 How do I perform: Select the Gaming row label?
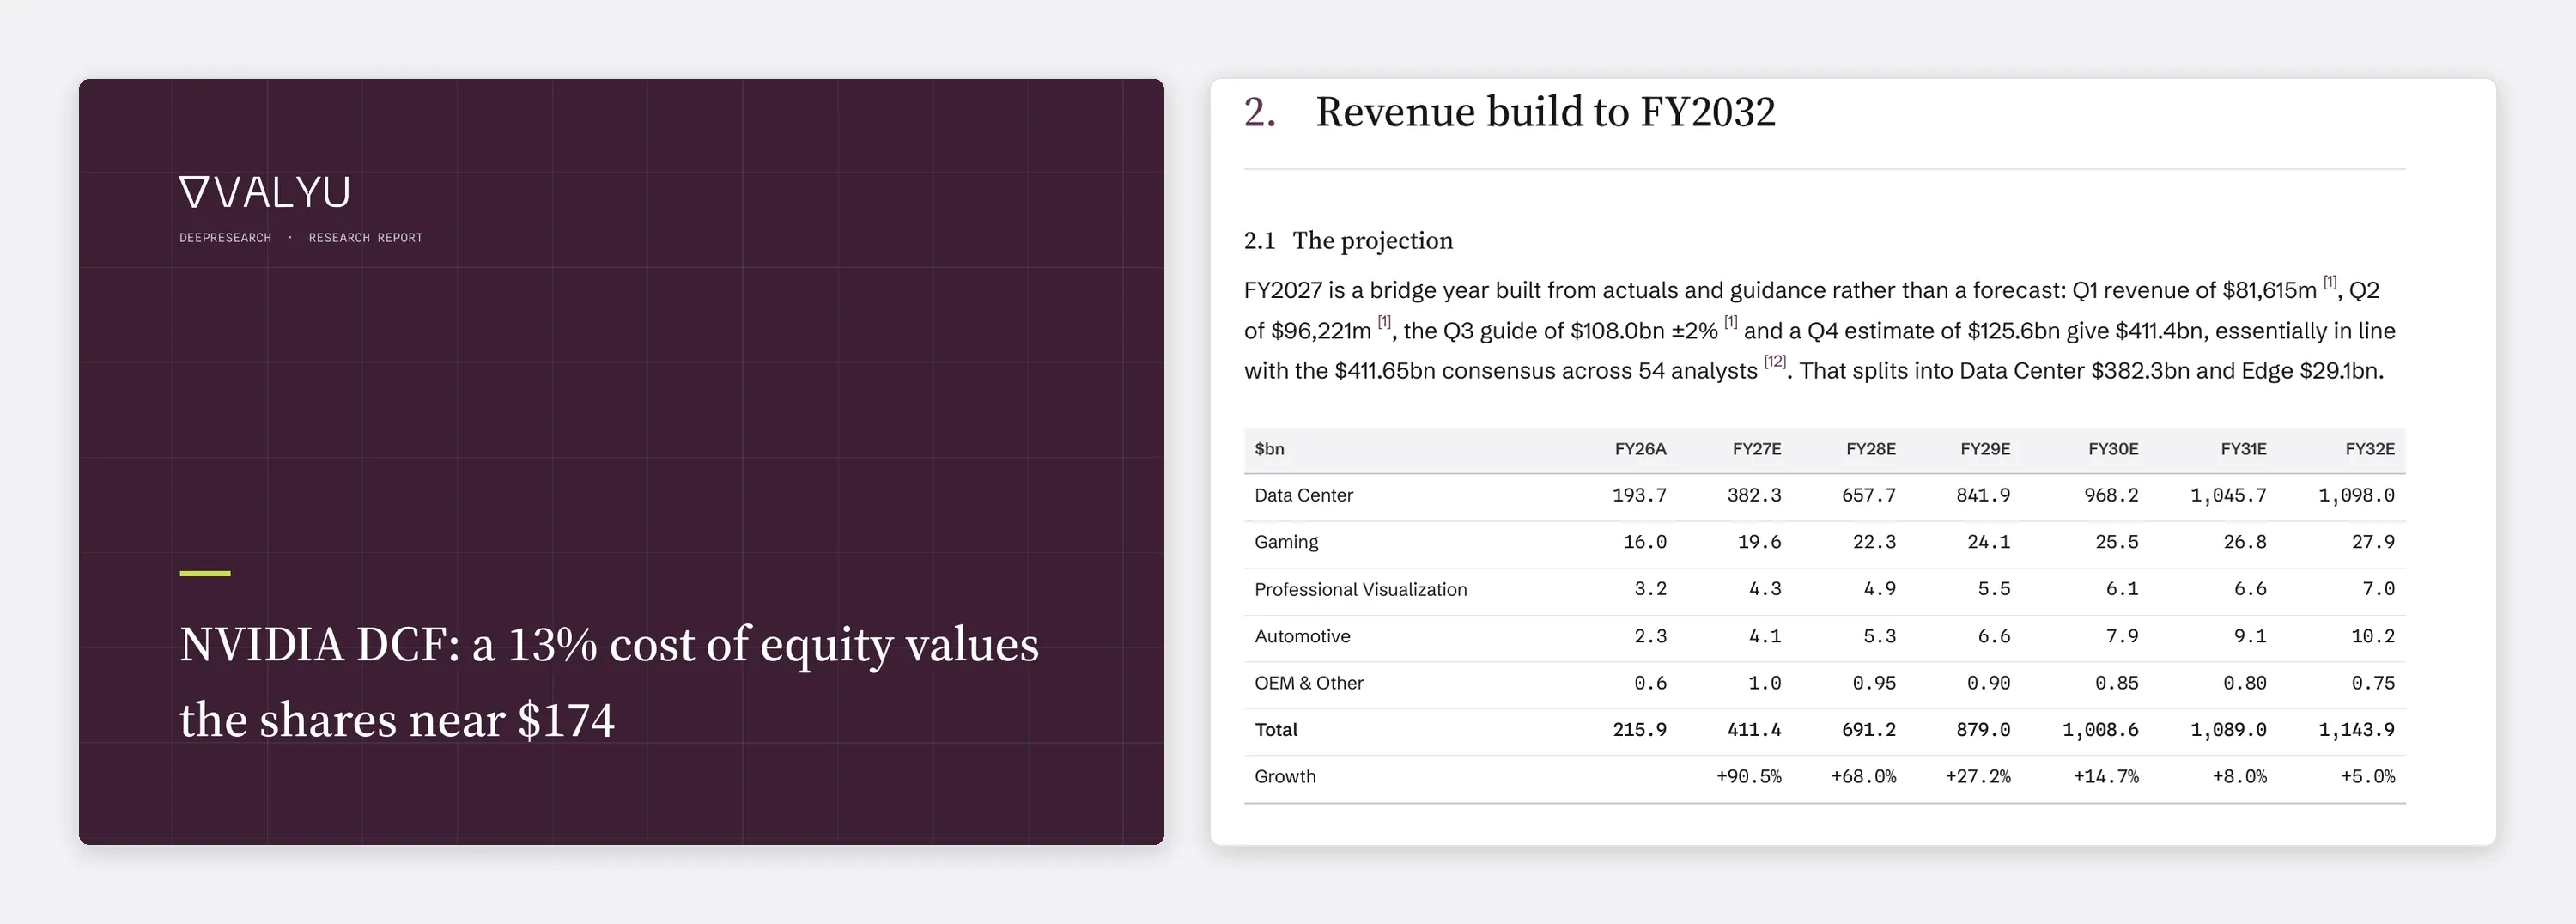[x=1286, y=542]
